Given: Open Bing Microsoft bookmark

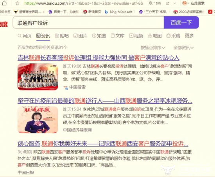Looking at the screenshot, I should [x=120, y=12].
